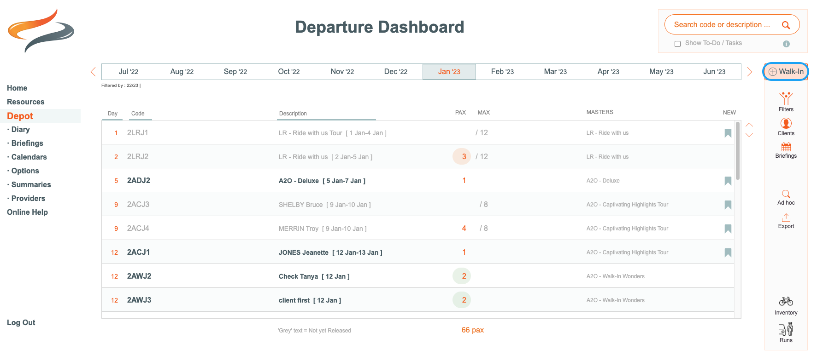This screenshot has width=817, height=355.
Task: Go to later months with right arrow
Action: pyautogui.click(x=750, y=72)
